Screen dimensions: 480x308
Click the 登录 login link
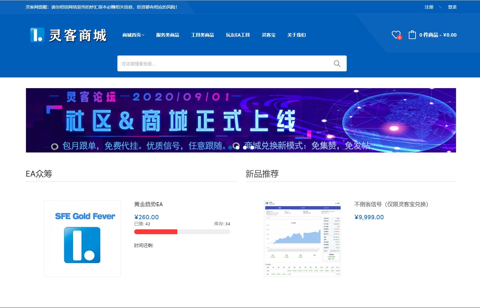452,7
